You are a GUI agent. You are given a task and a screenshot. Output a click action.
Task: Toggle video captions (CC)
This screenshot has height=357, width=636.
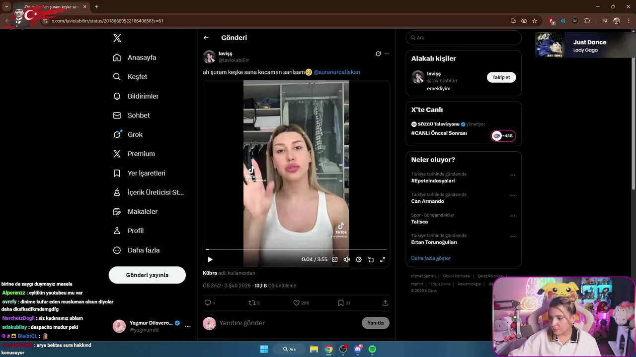(335, 259)
